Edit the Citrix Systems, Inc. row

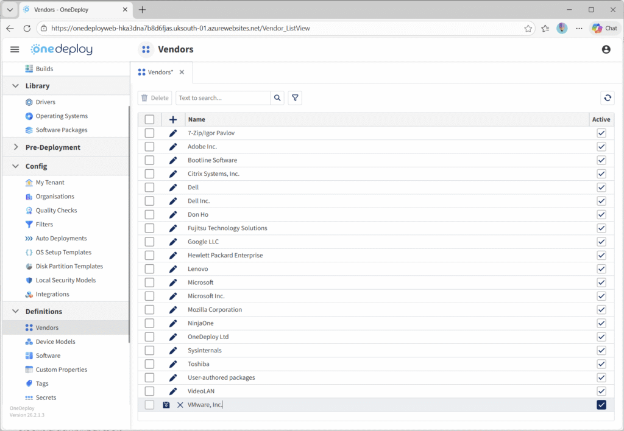(x=172, y=173)
